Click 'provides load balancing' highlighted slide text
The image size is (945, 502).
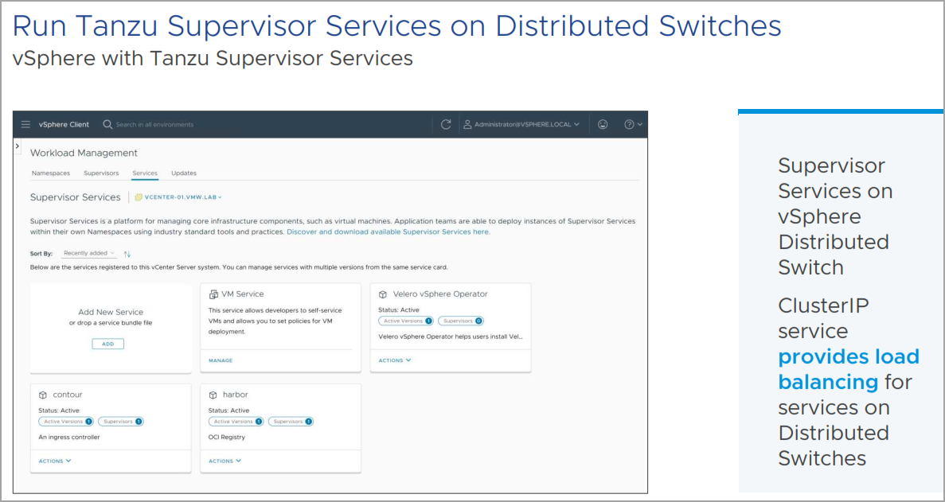point(849,369)
